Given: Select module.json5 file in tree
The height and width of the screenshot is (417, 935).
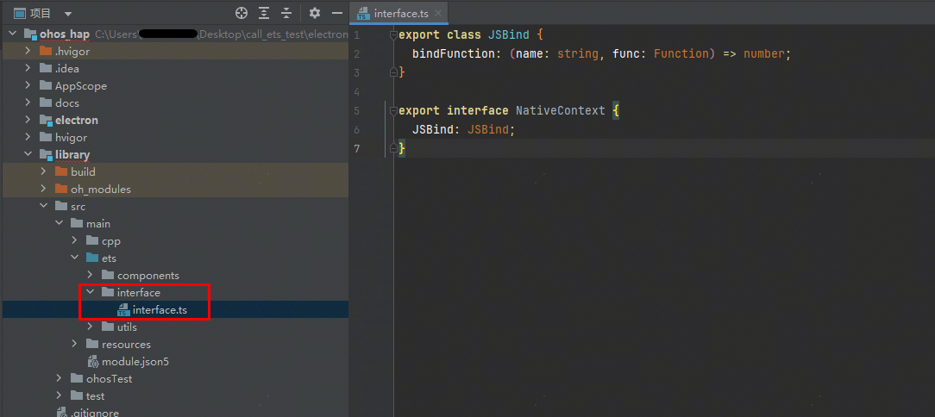Looking at the screenshot, I should coord(175,362).
